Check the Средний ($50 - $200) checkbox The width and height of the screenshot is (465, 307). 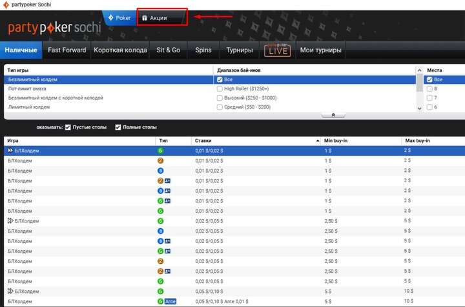pyautogui.click(x=220, y=107)
